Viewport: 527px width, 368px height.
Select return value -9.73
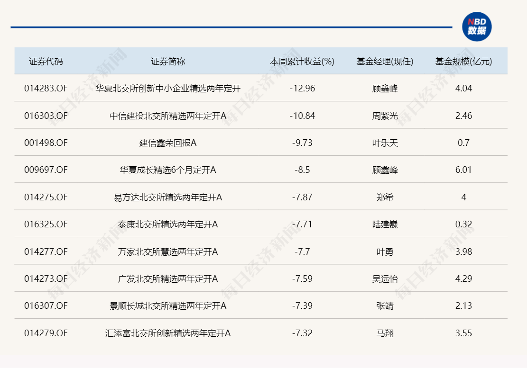pos(302,143)
